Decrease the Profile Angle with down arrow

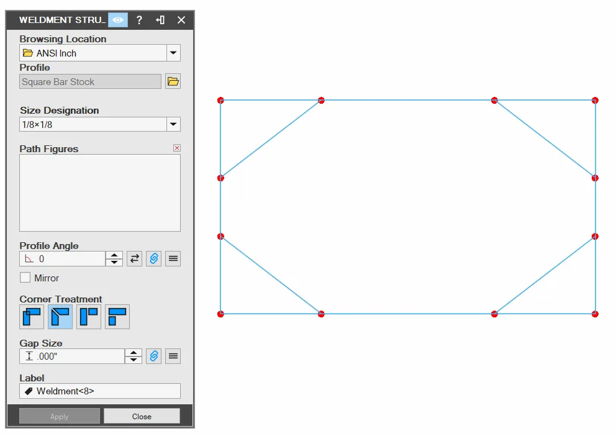[114, 262]
